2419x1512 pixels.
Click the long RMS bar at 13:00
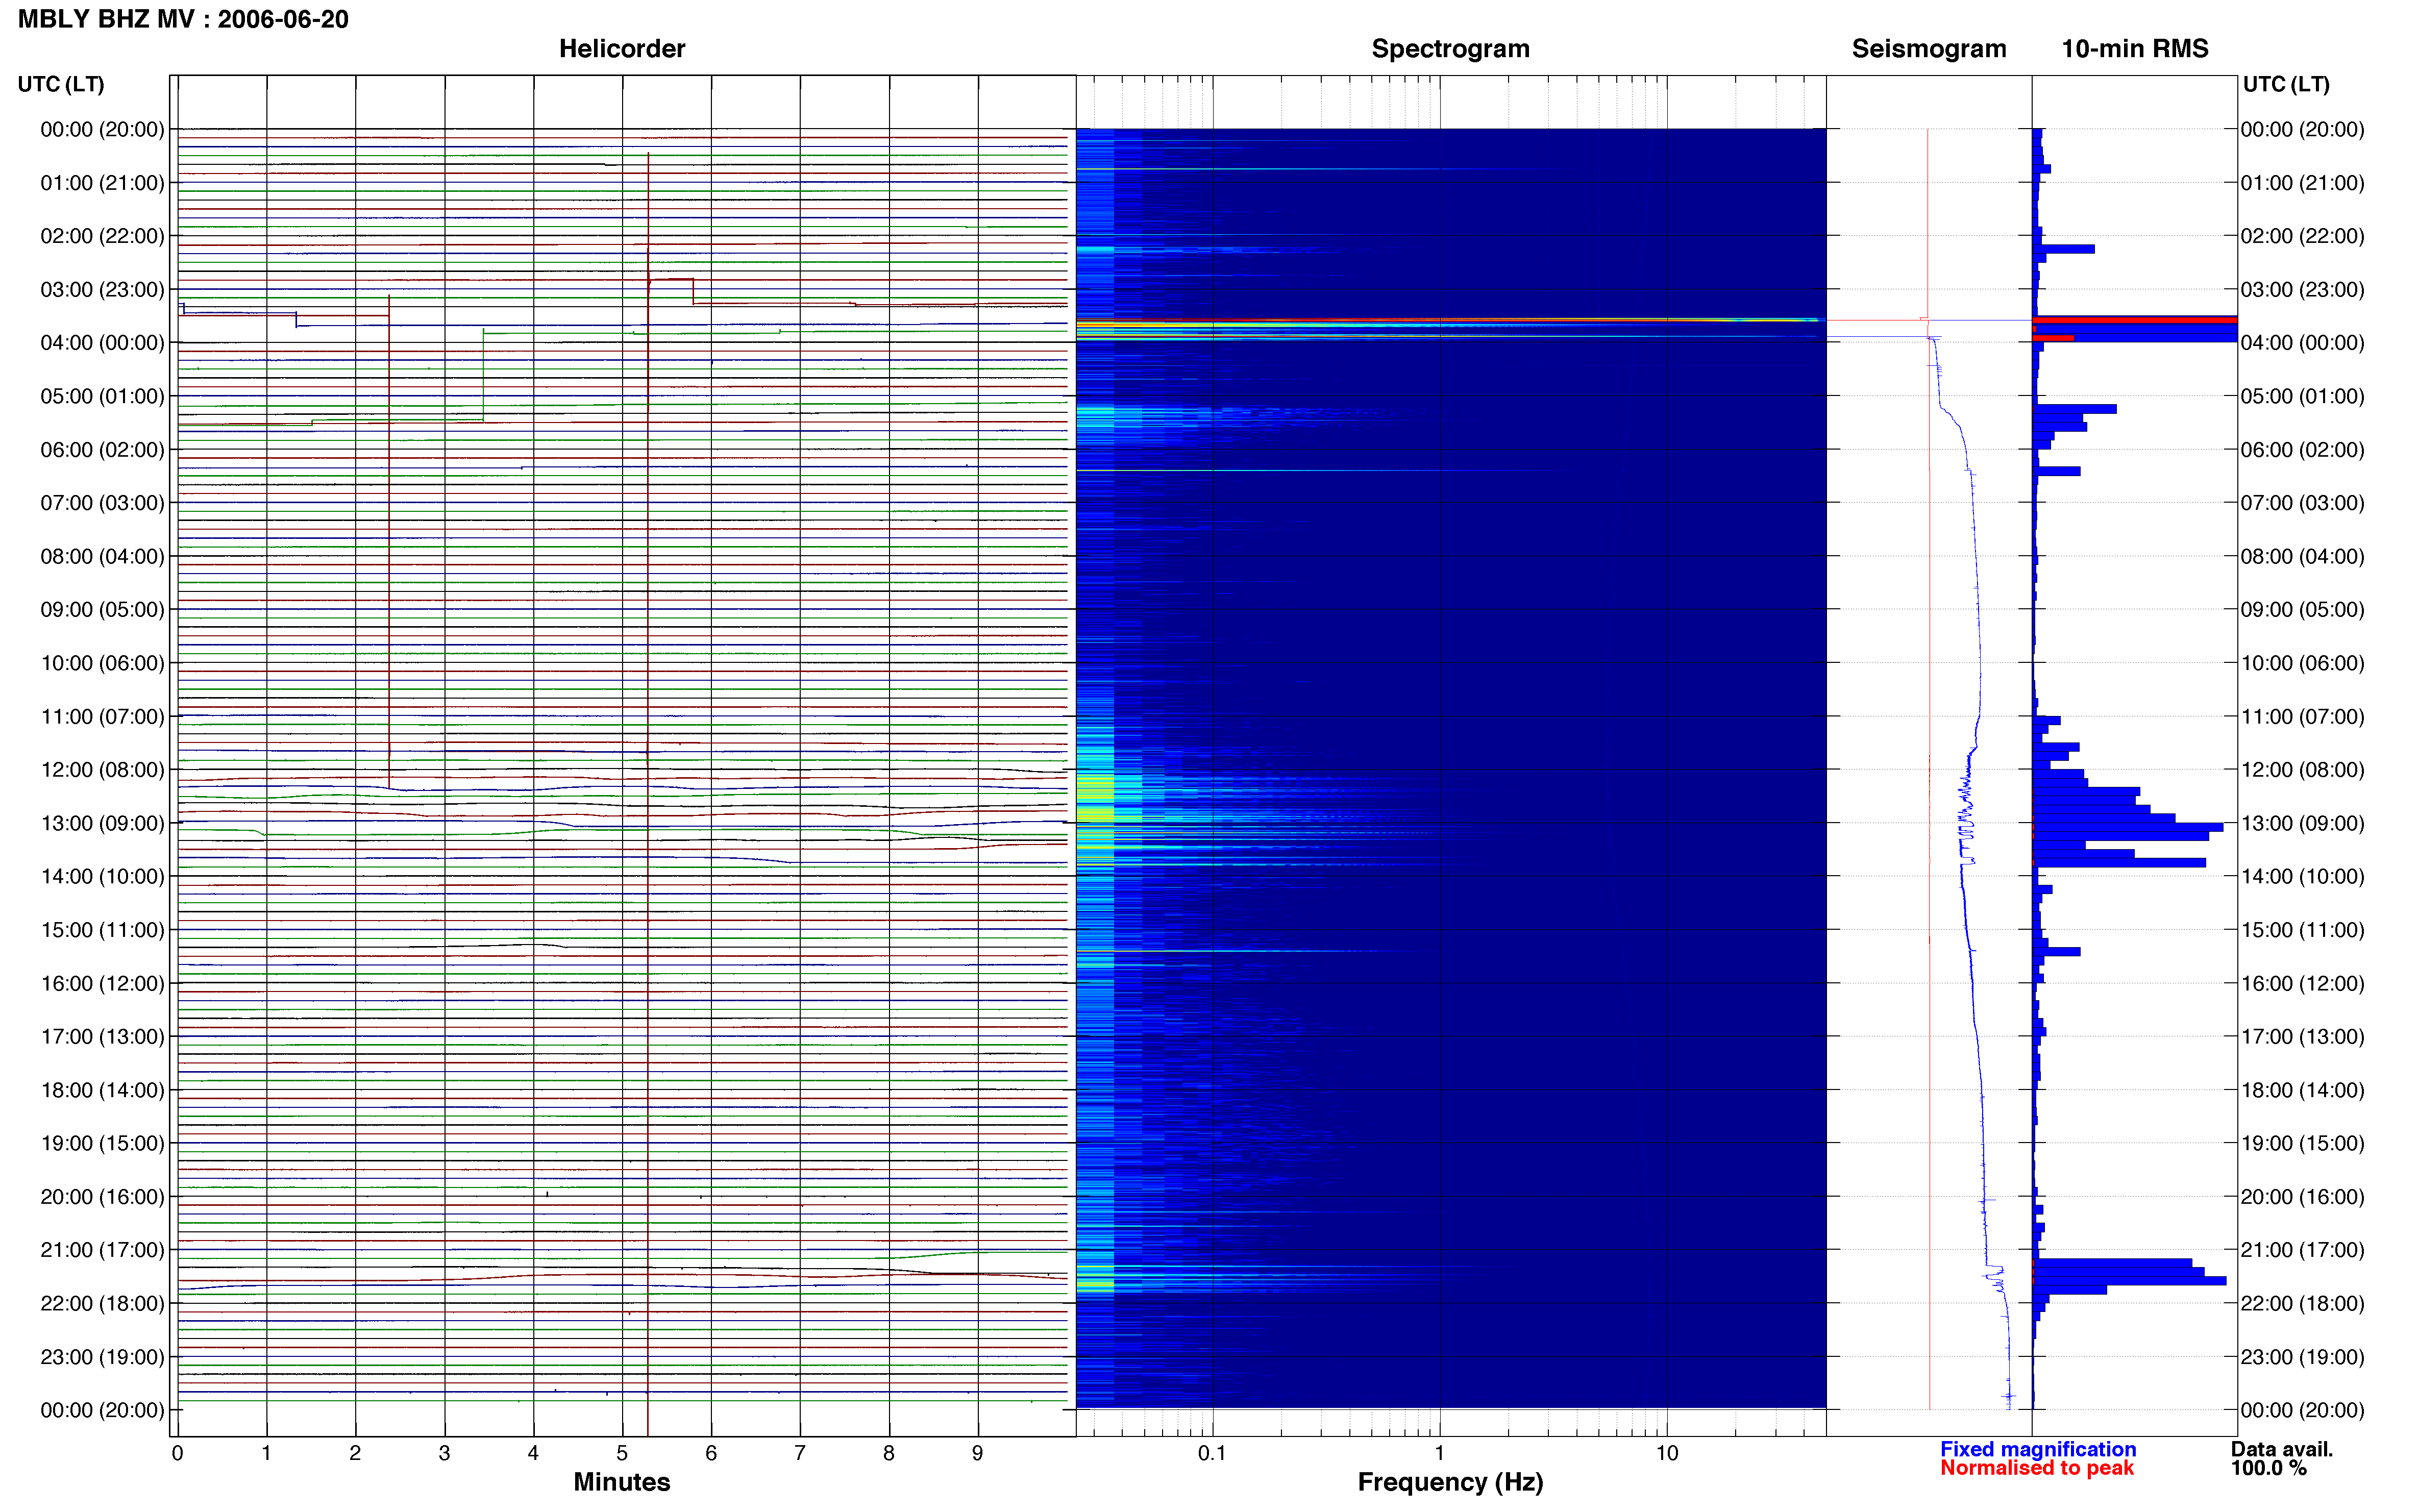click(x=2127, y=828)
